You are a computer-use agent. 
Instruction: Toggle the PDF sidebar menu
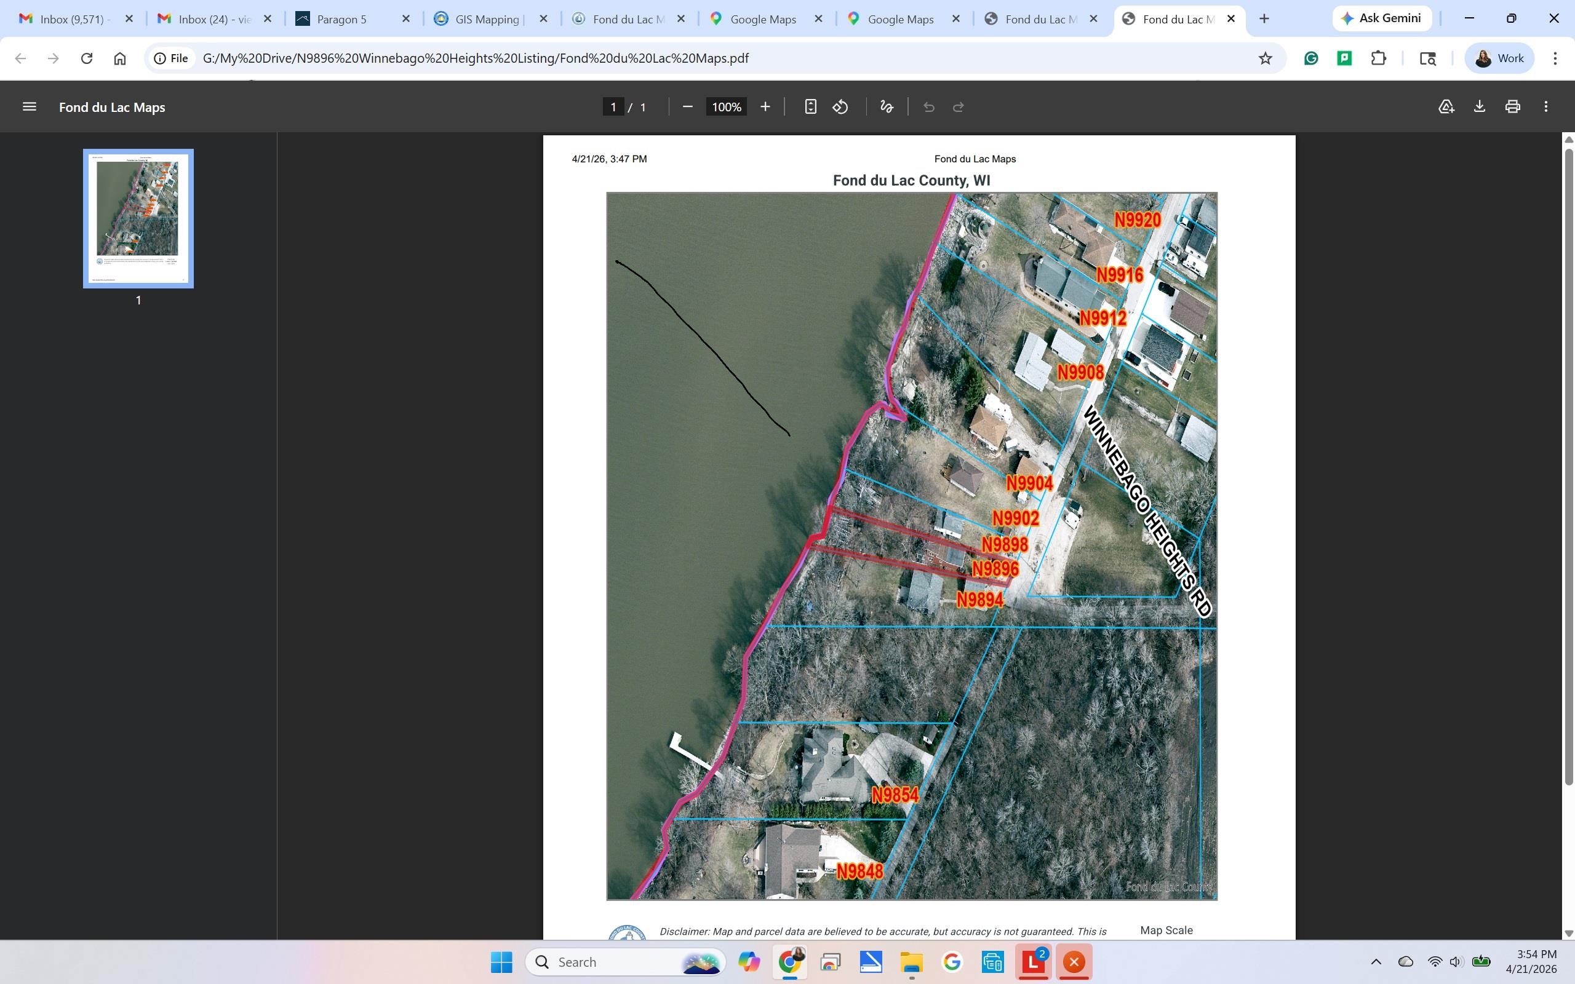click(30, 107)
